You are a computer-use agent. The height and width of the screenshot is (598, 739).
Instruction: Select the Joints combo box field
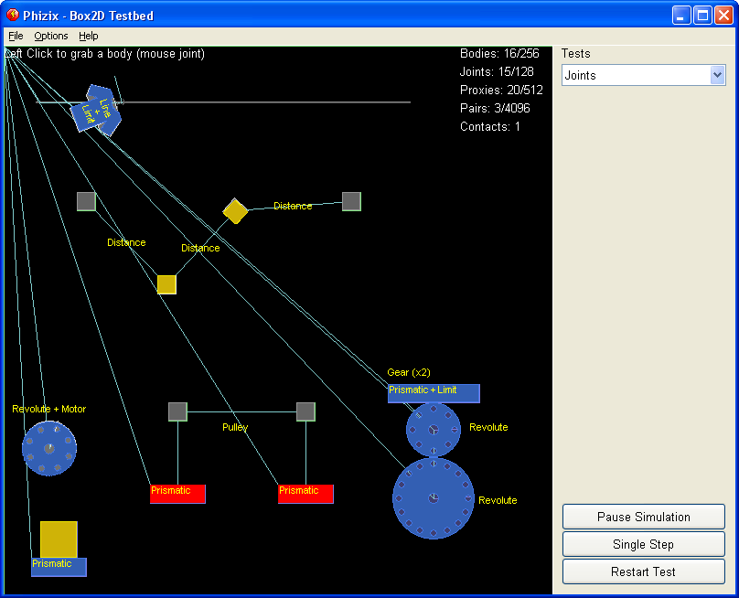635,76
